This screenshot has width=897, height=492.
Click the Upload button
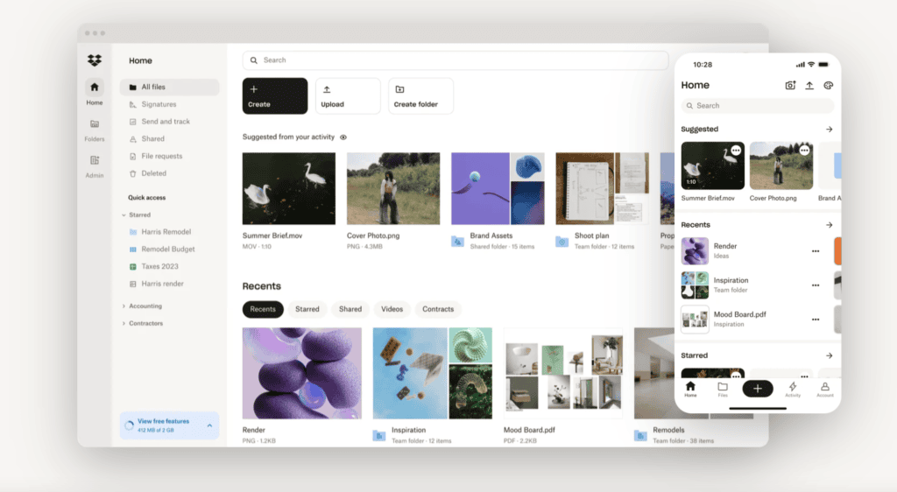click(x=348, y=96)
